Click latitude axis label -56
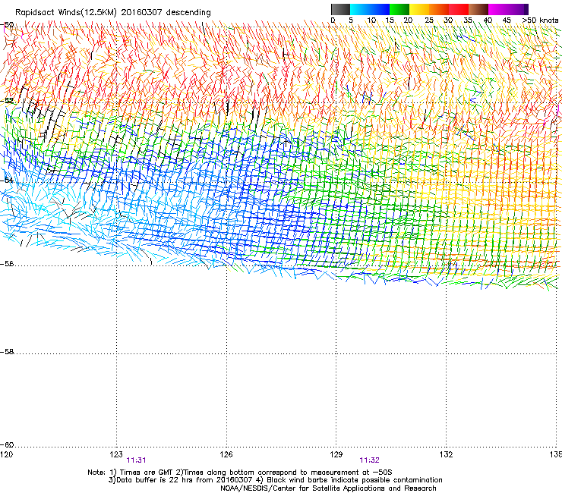This screenshot has height=493, width=562. 7,264
